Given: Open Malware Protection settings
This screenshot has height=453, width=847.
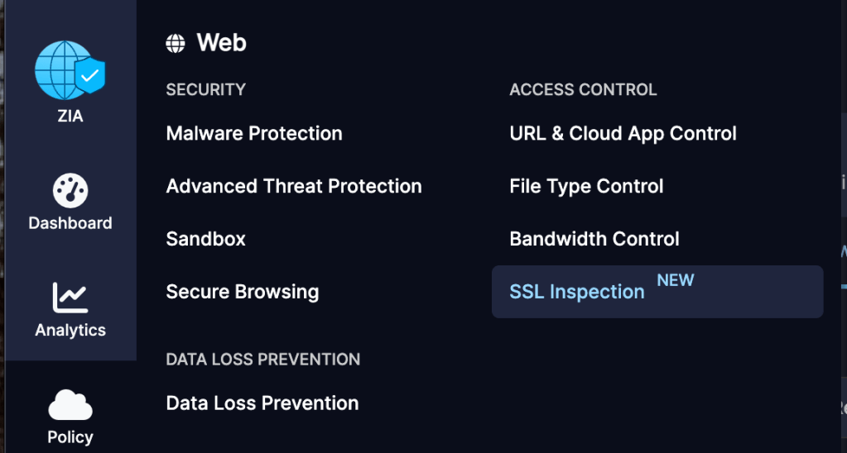Looking at the screenshot, I should click(x=254, y=134).
